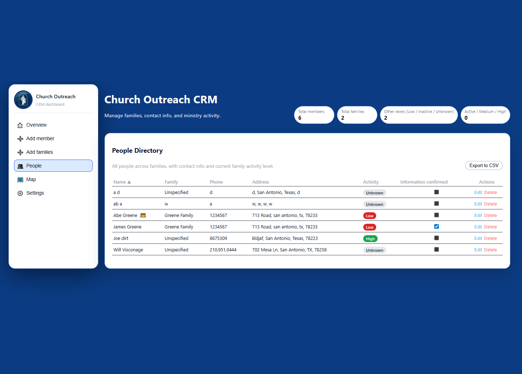Check the Information confirmed box for Joe dirt
Image resolution: width=522 pixels, height=374 pixels.
(x=436, y=238)
